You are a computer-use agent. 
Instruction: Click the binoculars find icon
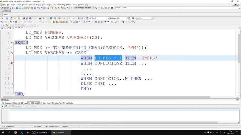pos(78,22)
